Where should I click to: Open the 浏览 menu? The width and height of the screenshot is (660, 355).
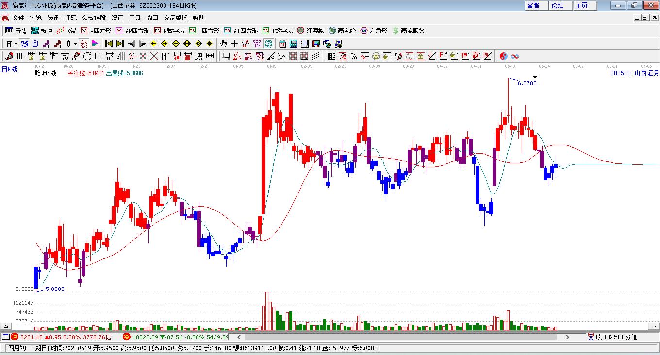coord(36,18)
